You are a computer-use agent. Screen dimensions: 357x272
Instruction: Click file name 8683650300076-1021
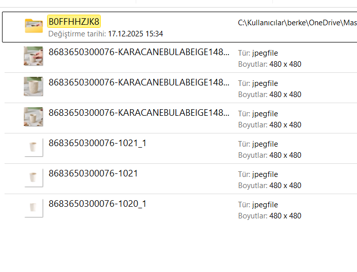(93, 173)
